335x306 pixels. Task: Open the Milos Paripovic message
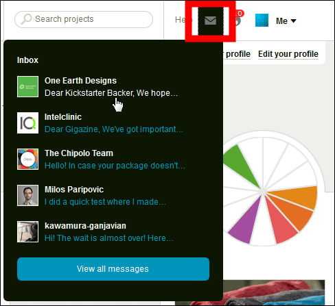[113, 196]
